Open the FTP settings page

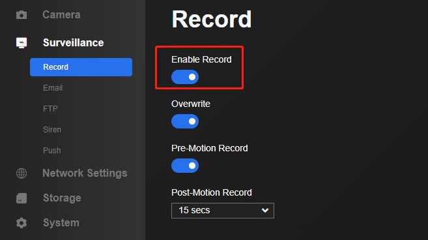[x=51, y=109]
